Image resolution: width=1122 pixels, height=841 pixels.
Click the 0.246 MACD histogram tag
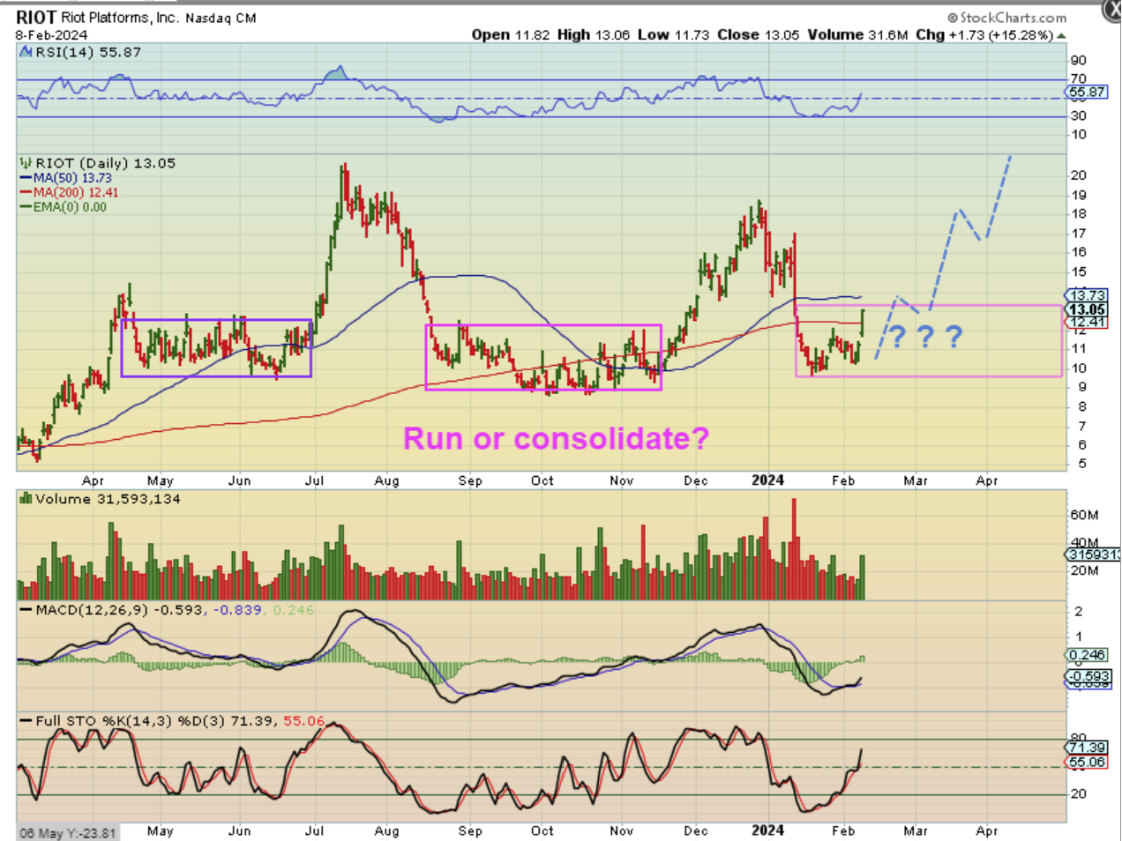point(1087,655)
